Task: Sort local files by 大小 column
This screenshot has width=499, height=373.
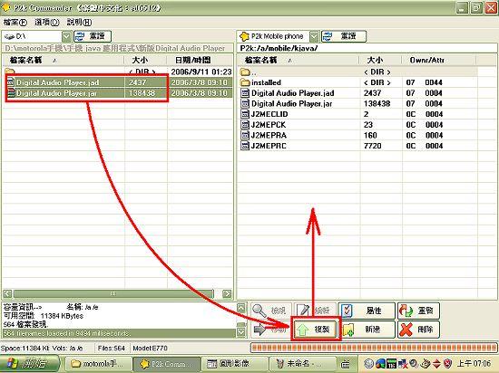Action: pyautogui.click(x=145, y=60)
